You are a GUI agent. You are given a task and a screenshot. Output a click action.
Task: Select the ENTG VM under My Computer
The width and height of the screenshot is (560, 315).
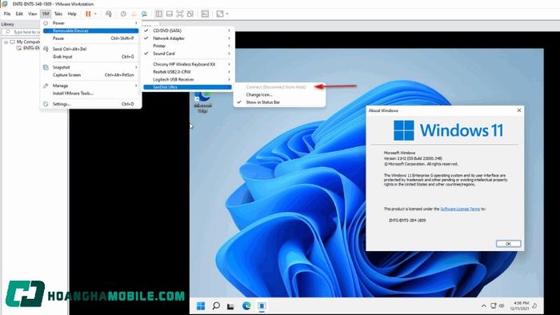point(30,48)
